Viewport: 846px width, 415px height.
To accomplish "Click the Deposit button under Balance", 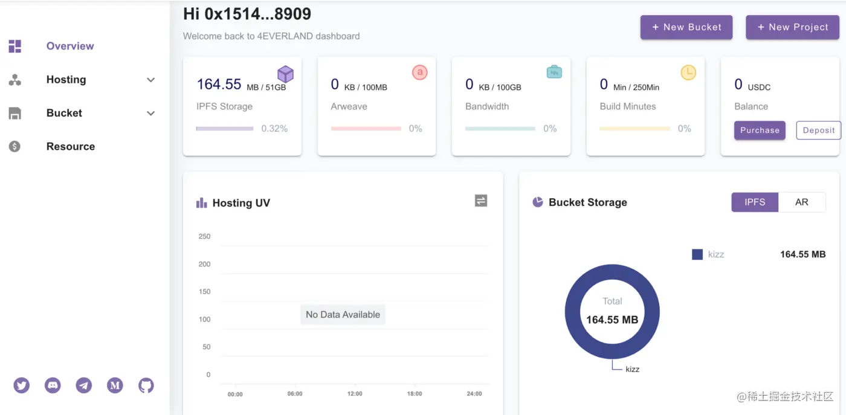I will point(818,130).
